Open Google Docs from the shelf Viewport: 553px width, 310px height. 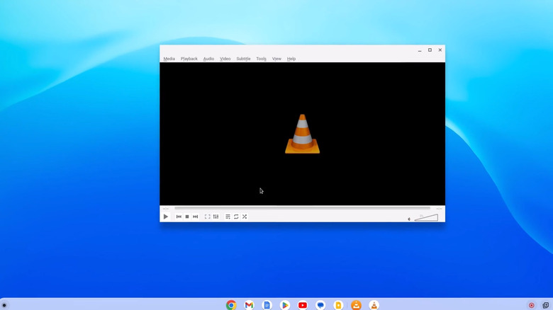coord(267,305)
